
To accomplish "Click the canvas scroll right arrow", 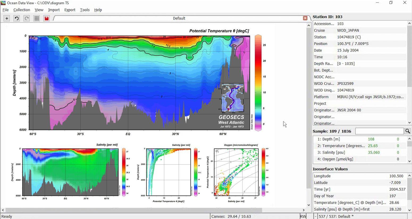I will 304,210.
